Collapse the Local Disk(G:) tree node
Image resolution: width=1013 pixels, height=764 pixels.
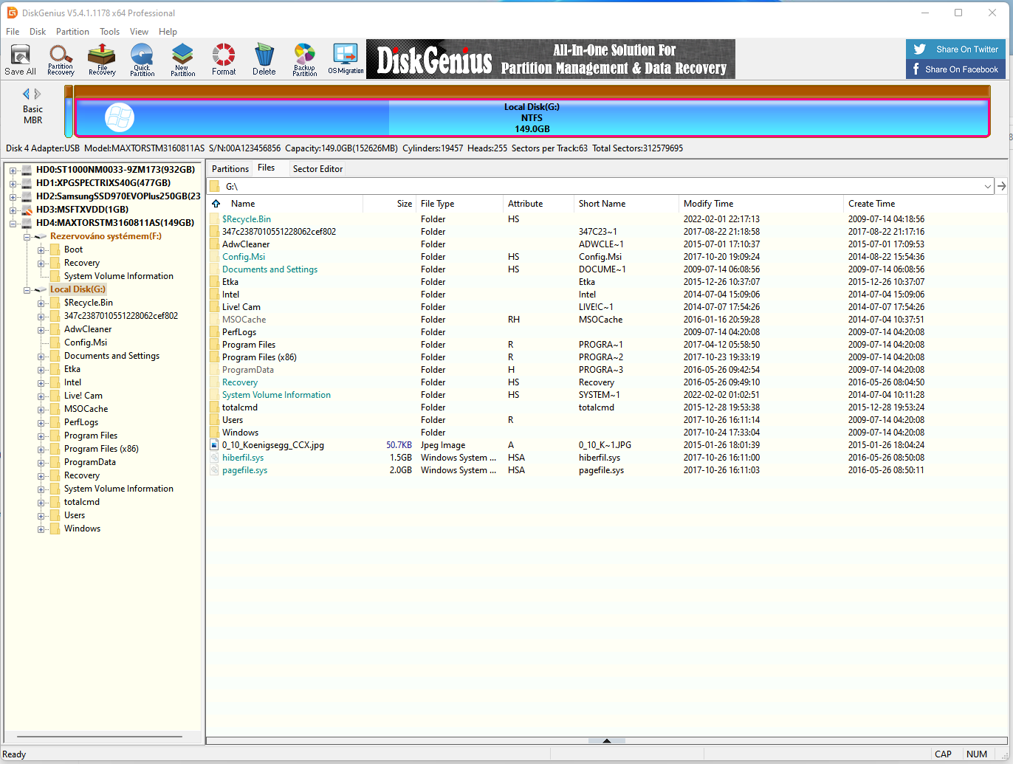click(x=27, y=289)
